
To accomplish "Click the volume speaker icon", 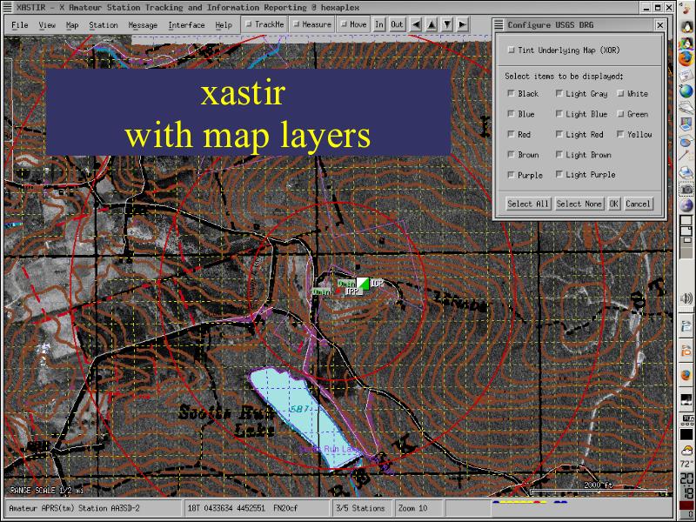I will click(686, 298).
